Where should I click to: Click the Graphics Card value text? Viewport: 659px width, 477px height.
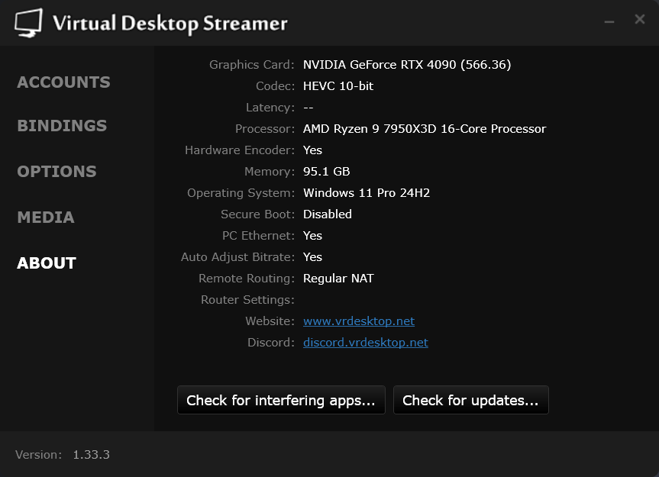pos(408,64)
